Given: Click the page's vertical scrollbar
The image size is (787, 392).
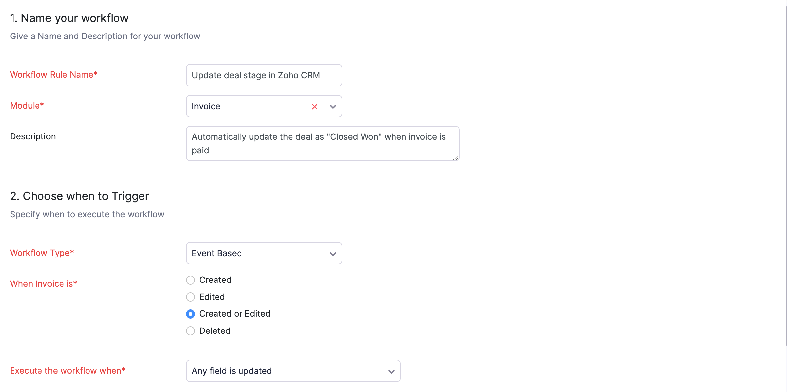Looking at the screenshot, I should (786, 164).
